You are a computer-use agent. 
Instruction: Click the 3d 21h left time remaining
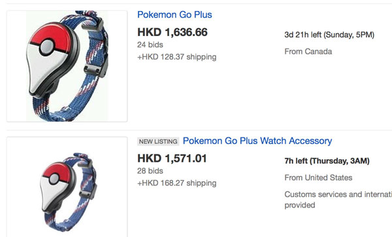[329, 35]
